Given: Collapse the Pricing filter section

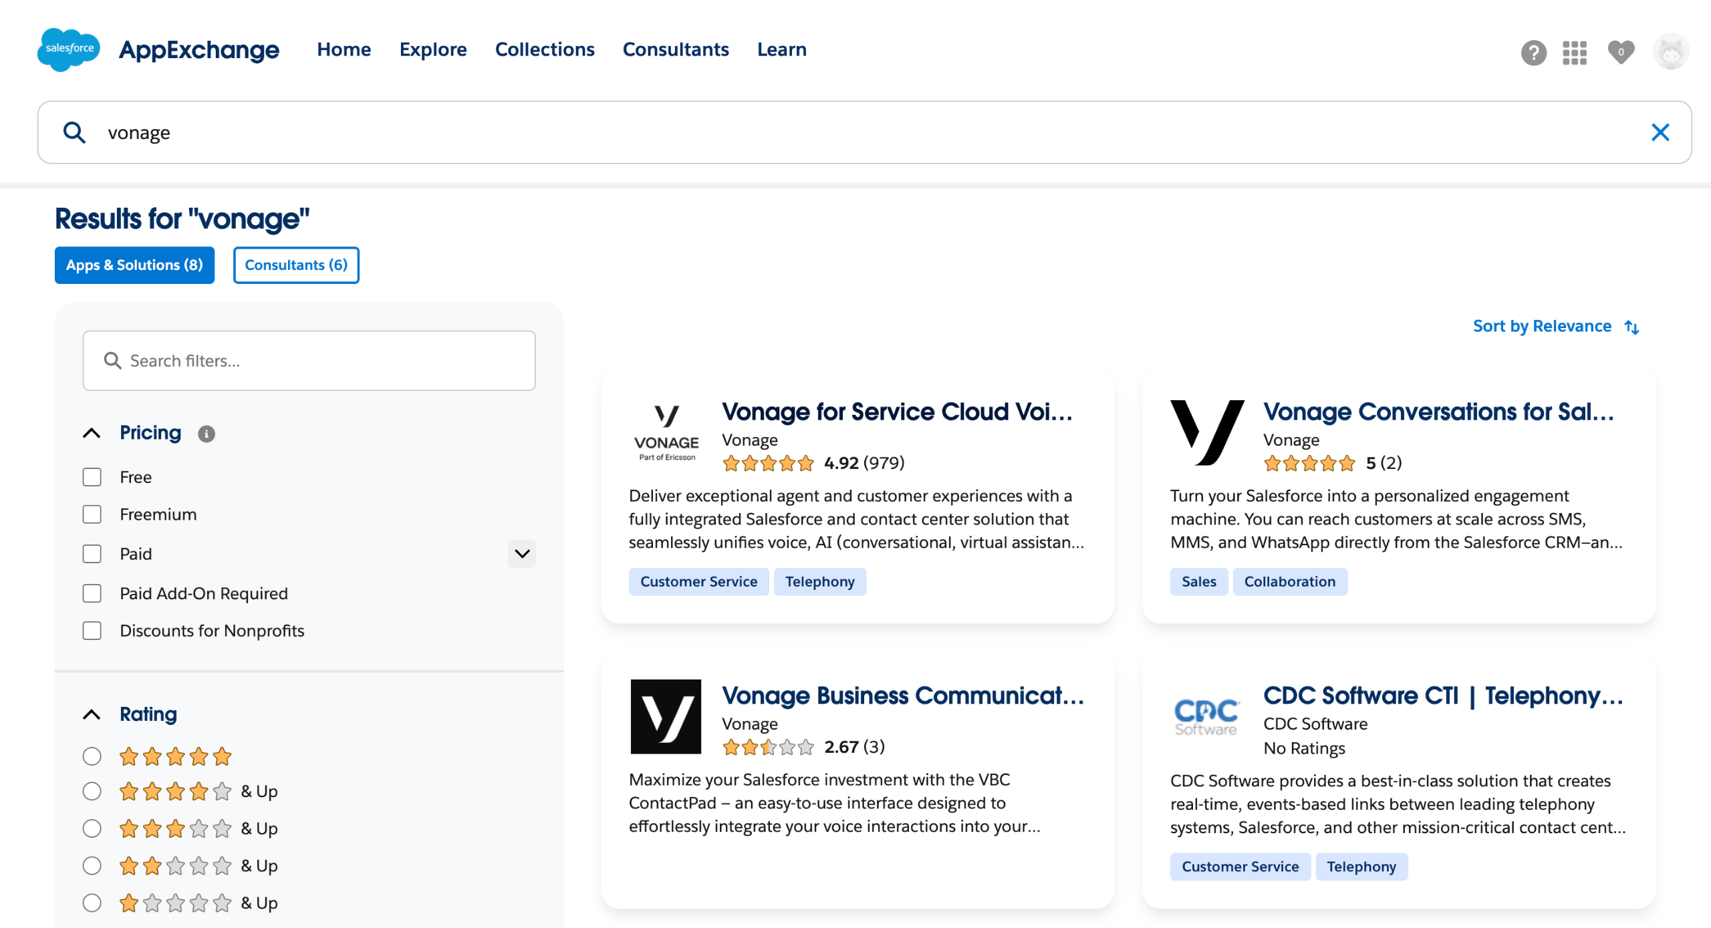Looking at the screenshot, I should click(x=92, y=433).
